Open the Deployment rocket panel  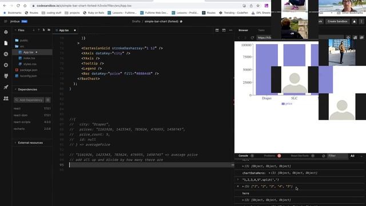[6, 87]
